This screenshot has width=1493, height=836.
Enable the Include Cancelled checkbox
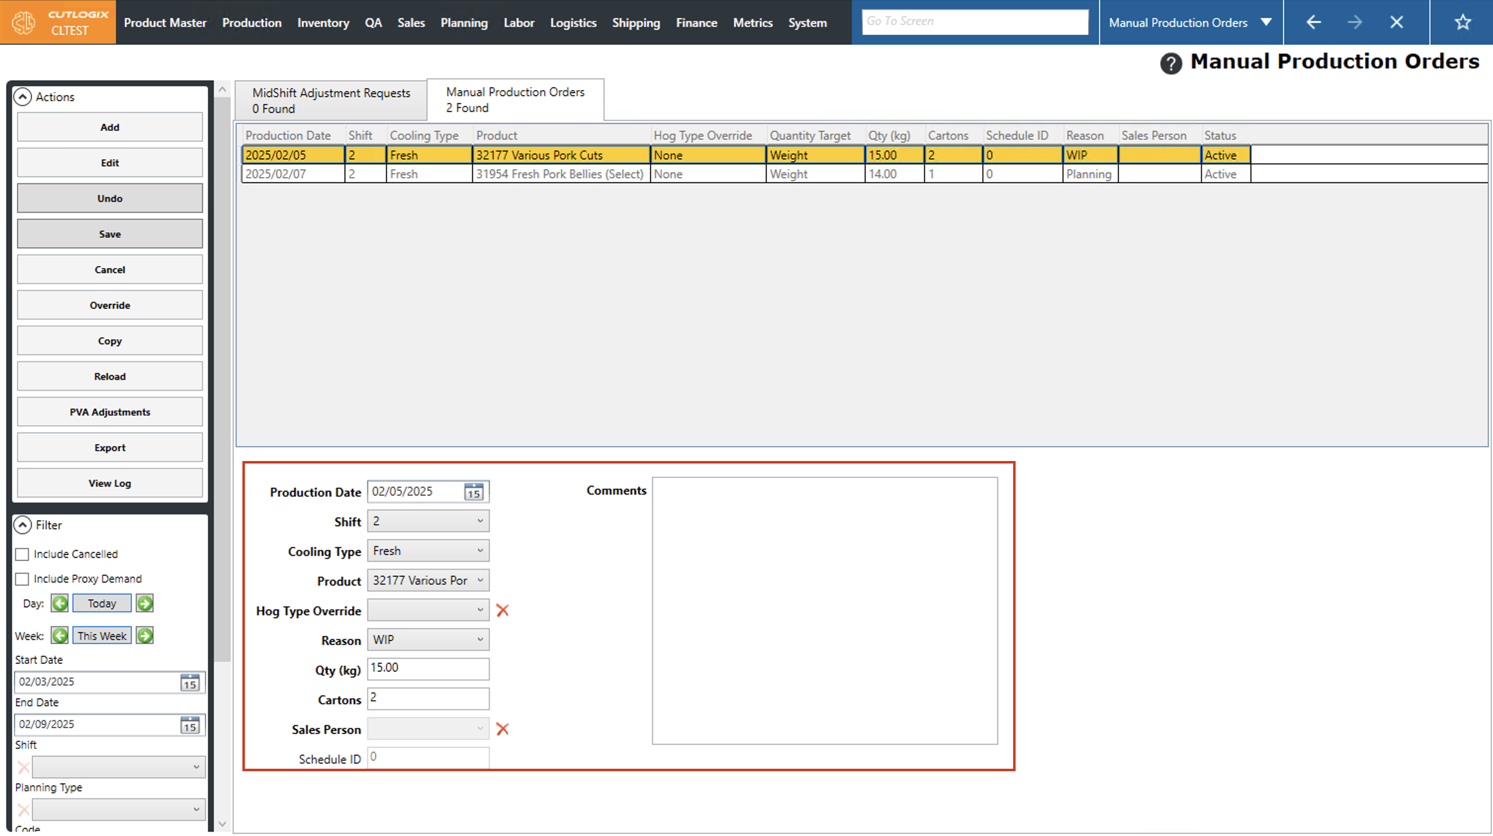(x=22, y=554)
